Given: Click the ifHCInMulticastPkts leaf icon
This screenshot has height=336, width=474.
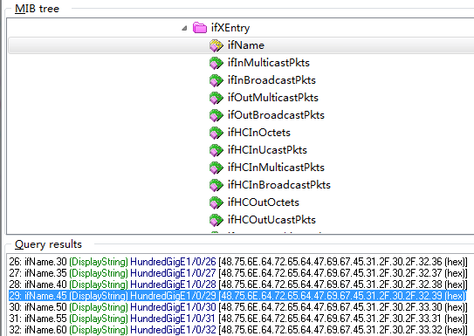Looking at the screenshot, I should click(216, 168).
